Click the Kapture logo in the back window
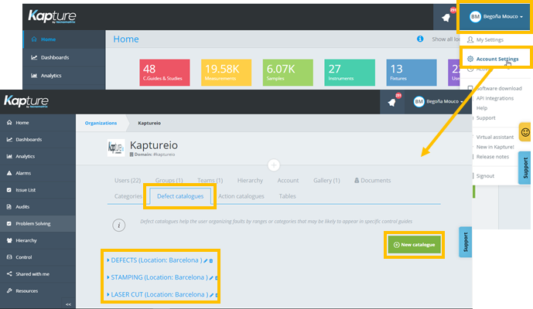Viewport: 533px width, 309px height. tap(52, 16)
